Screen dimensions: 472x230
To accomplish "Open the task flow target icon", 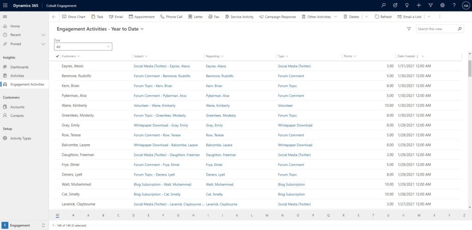I will point(395,6).
